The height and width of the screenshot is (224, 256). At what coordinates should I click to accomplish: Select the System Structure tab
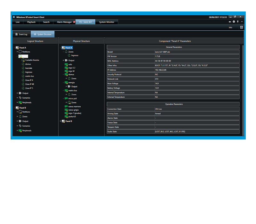point(43,34)
